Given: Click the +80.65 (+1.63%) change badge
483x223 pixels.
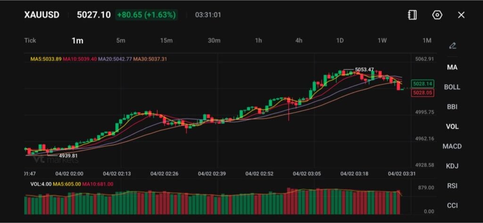Looking at the screenshot, I should [x=146, y=15].
